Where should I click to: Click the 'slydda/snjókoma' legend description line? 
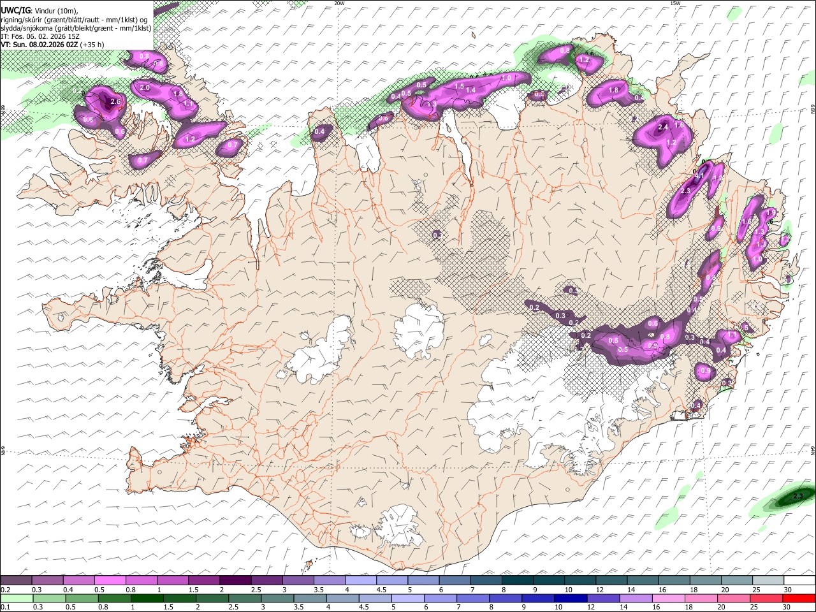76,28
